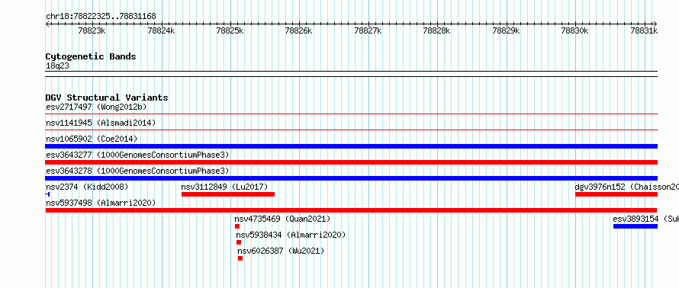Open the nsv5937498 (Almarri2020) label
679x288 pixels.
coord(101,203)
